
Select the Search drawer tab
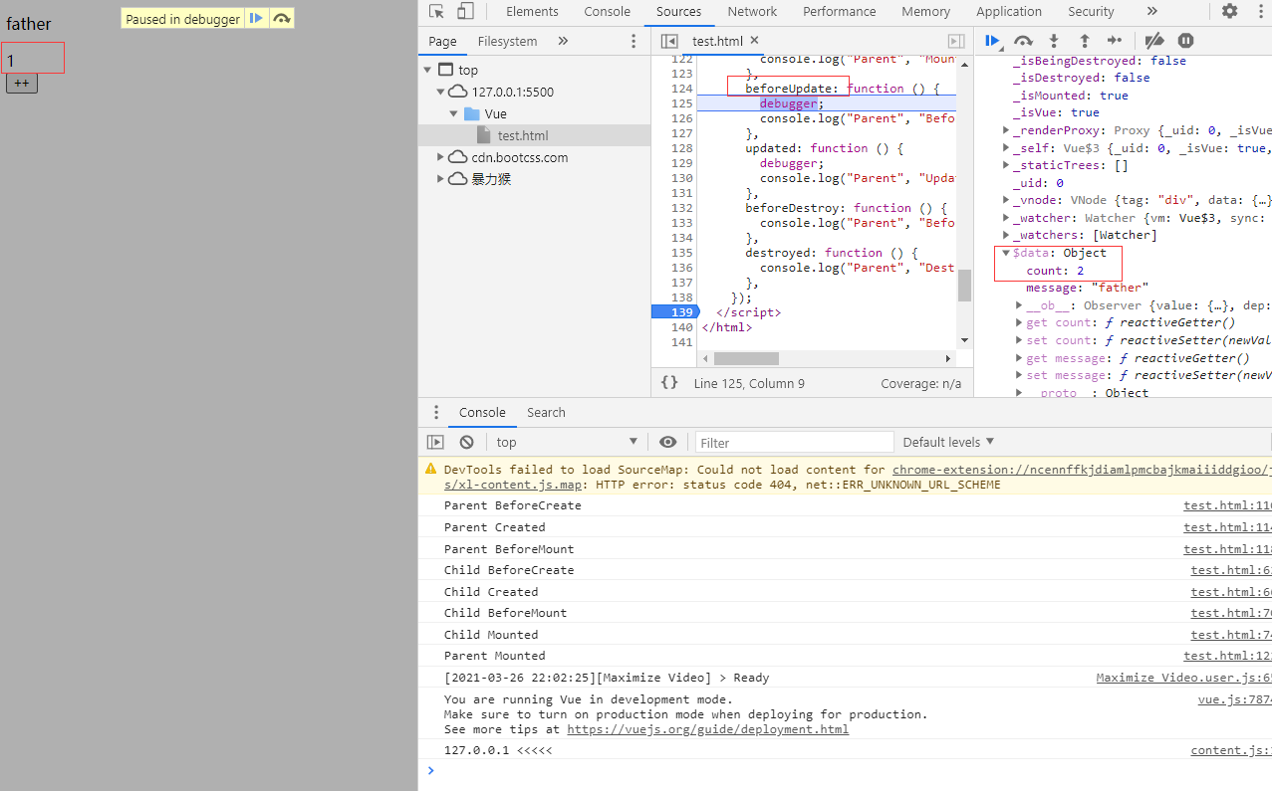(x=546, y=412)
